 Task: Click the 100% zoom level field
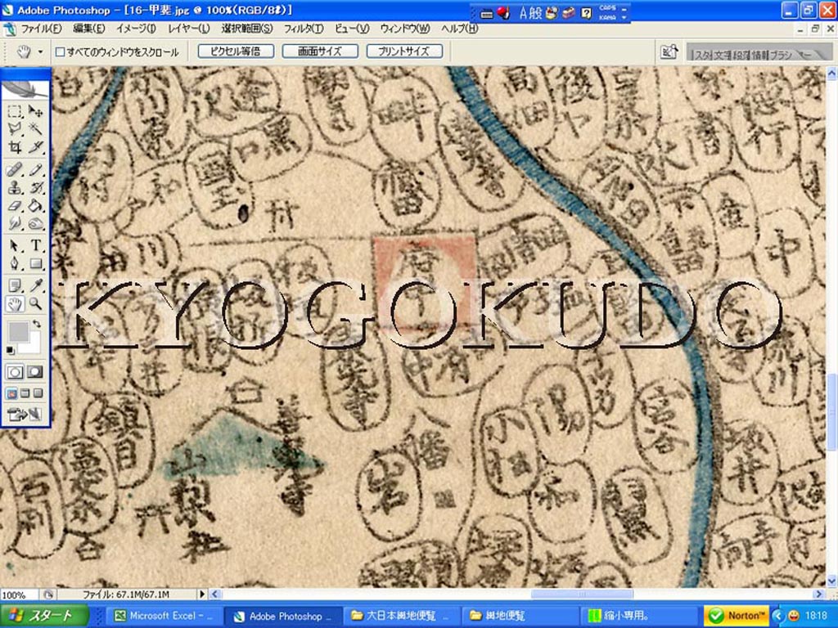pos(18,594)
